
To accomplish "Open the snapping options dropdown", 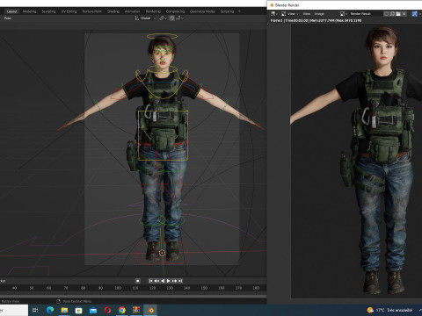I will click(179, 18).
